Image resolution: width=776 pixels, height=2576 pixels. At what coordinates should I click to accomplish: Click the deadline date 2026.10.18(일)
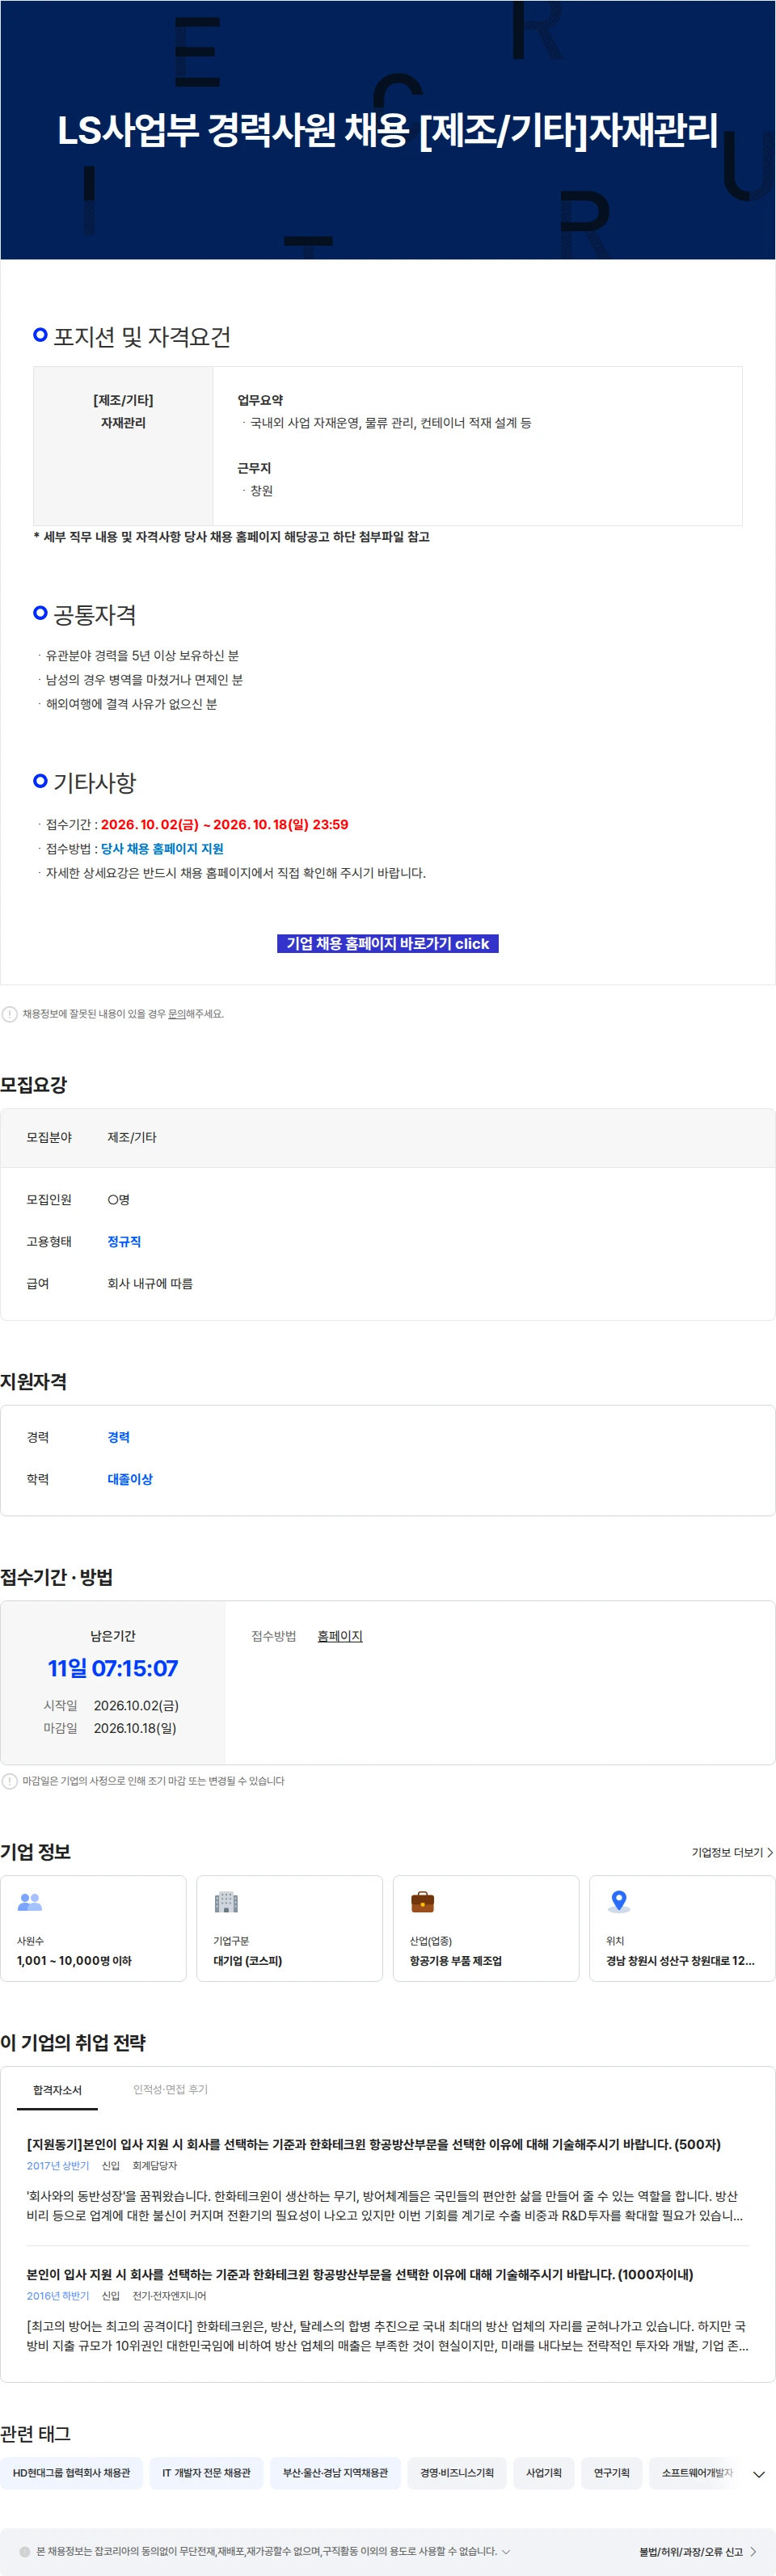135,1728
